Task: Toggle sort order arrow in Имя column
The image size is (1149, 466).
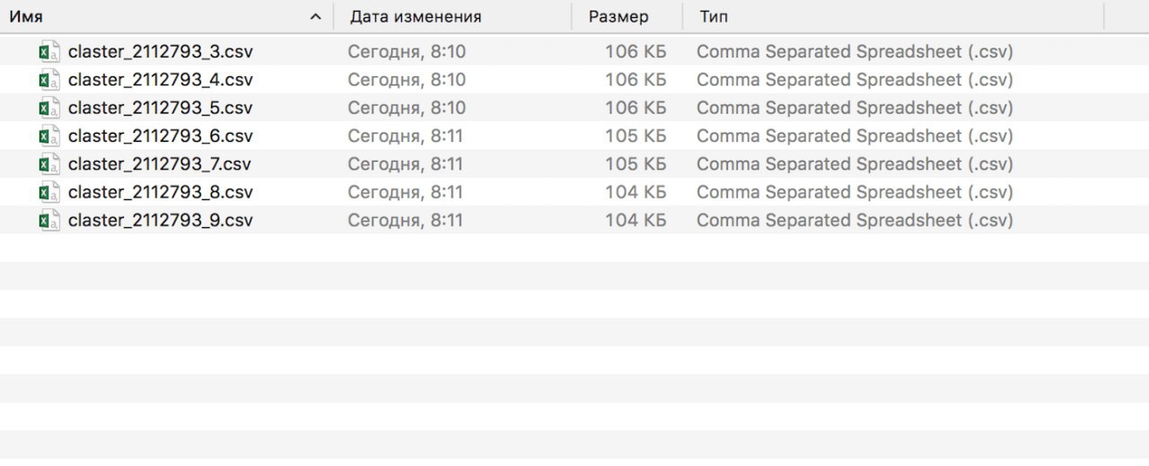Action: click(315, 17)
